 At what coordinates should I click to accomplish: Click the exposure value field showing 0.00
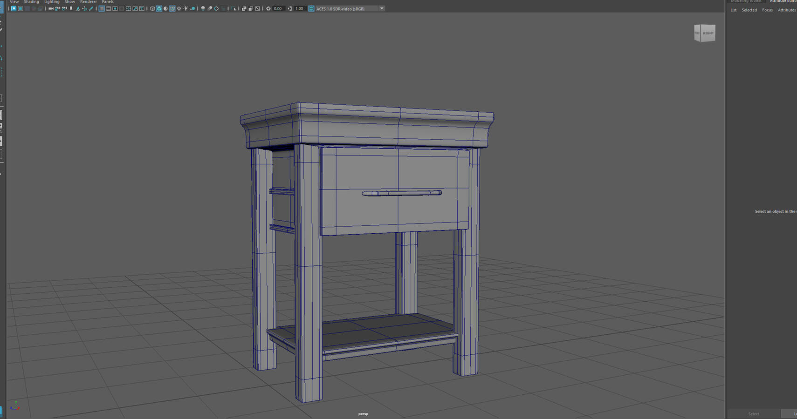click(x=278, y=9)
